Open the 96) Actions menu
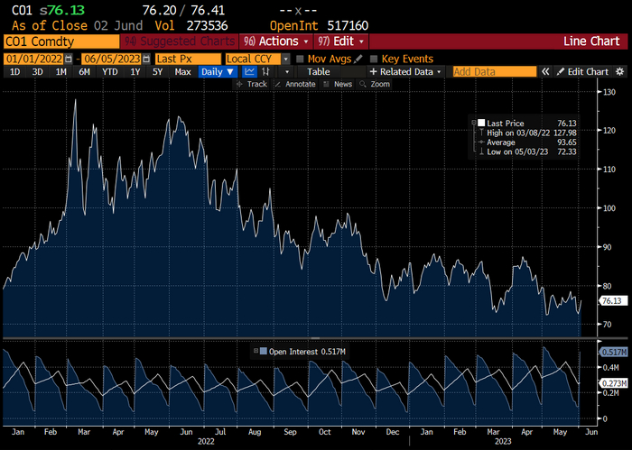 [275, 41]
